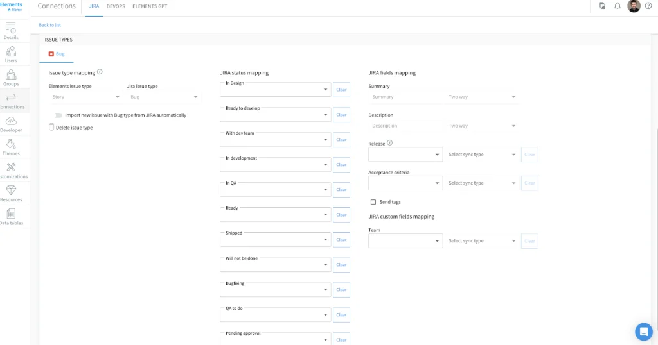Clear the QA to do mapping

click(x=342, y=315)
